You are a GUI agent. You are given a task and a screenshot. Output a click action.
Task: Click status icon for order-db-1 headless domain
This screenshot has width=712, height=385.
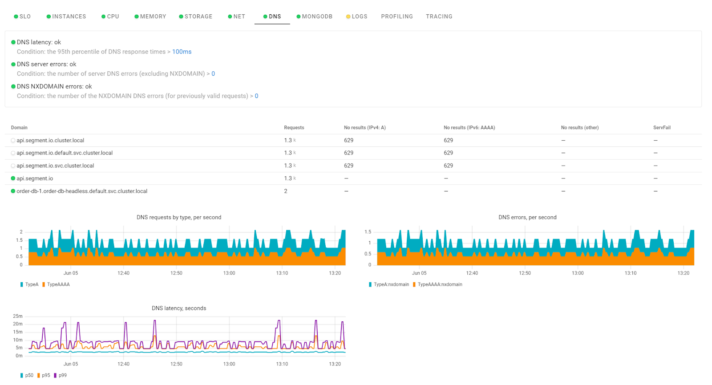13,191
